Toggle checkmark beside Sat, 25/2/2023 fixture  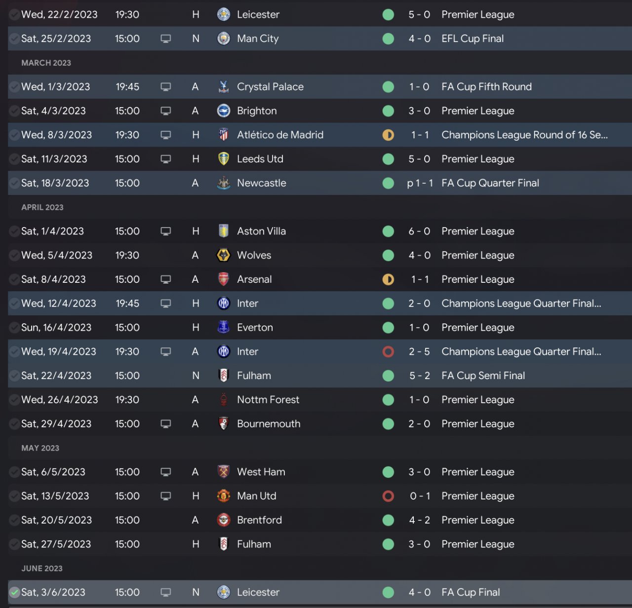point(15,38)
